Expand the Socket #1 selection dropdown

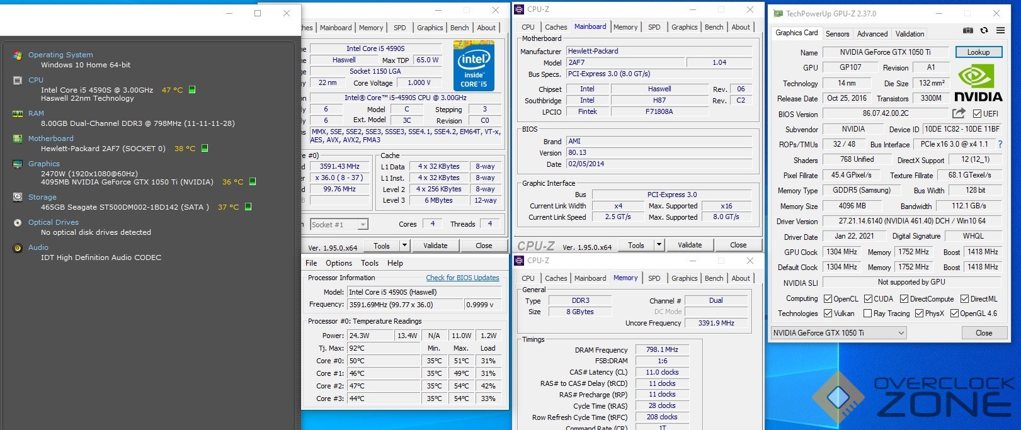[362, 225]
